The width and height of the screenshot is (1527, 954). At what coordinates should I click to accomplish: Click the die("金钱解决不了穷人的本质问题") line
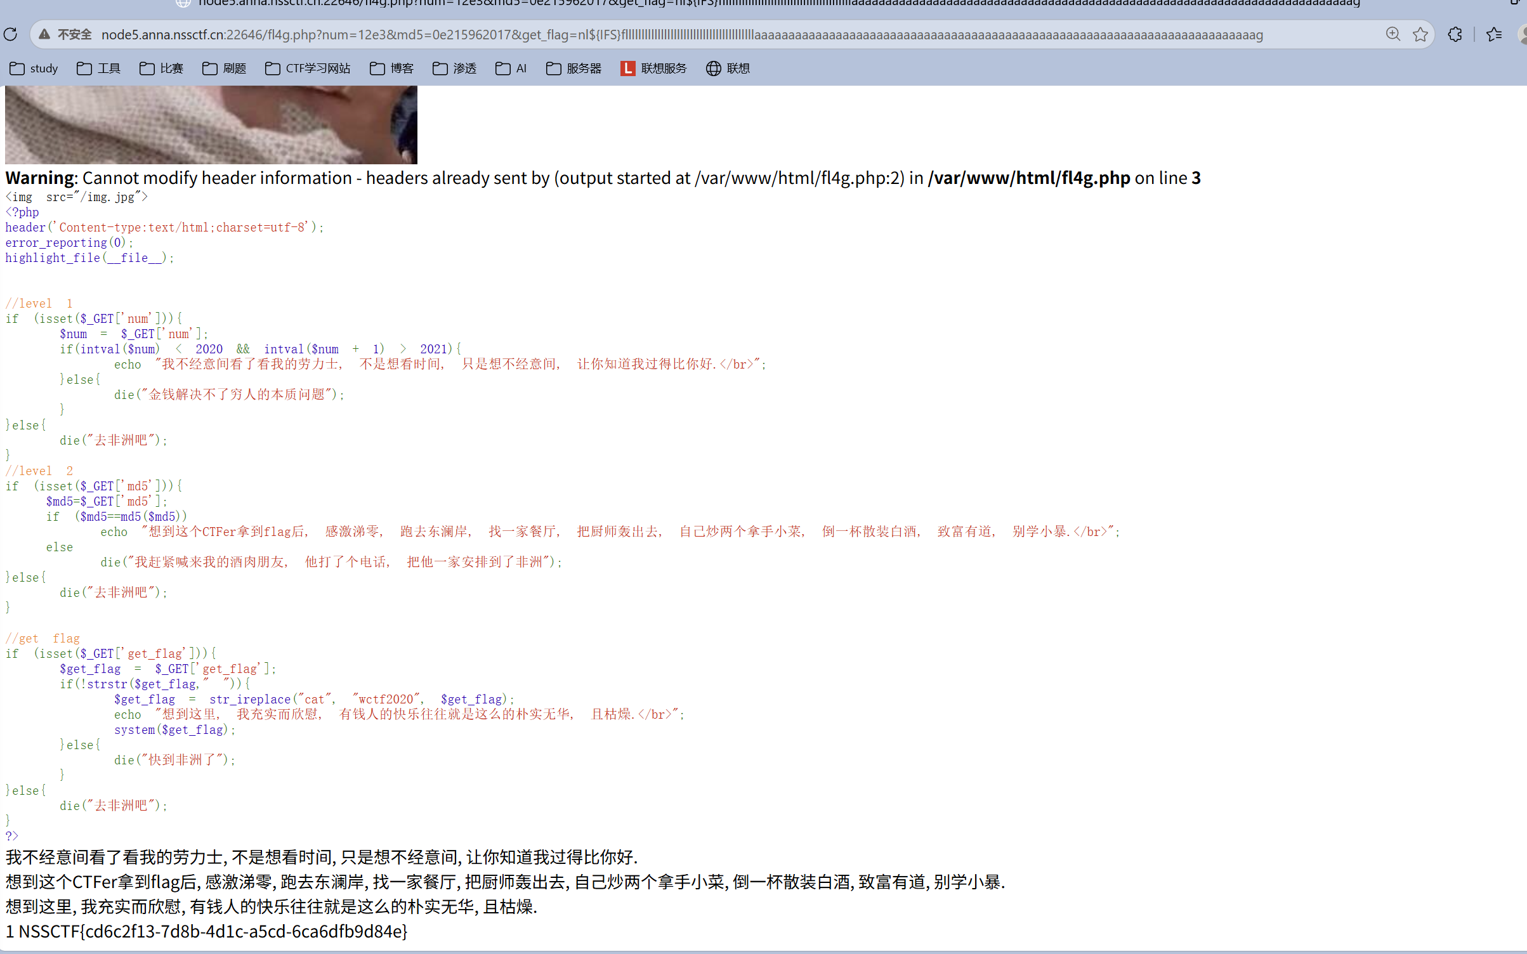pos(229,395)
